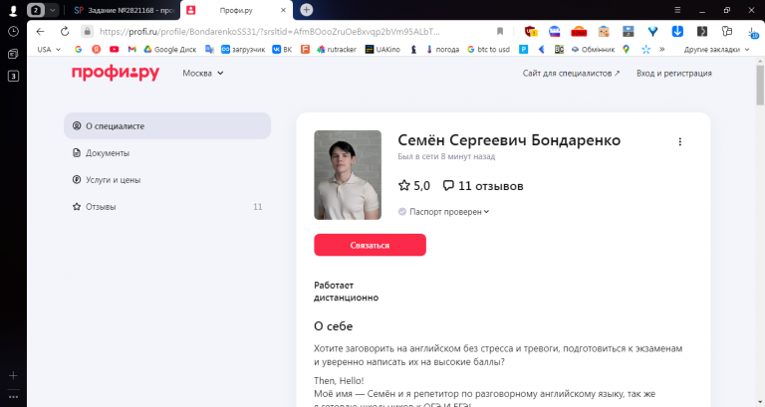Add a sidebar panel with plus icon
The height and width of the screenshot is (407, 765).
13,375
